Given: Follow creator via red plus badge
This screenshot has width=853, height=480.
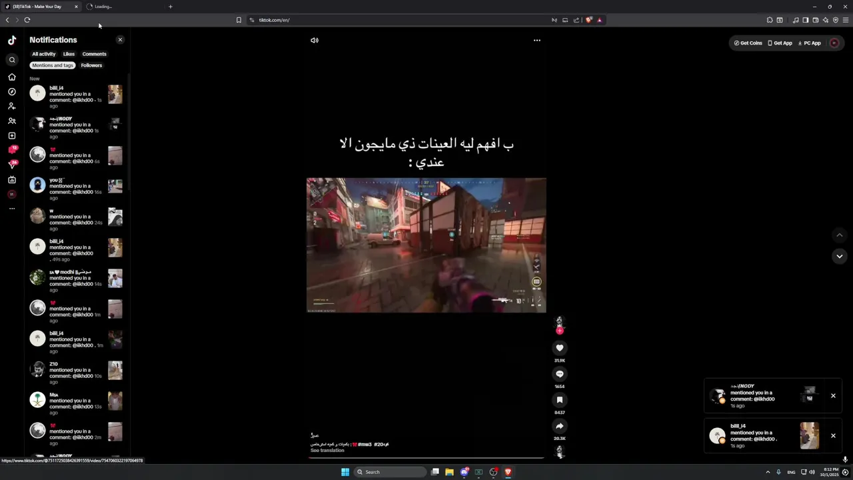Looking at the screenshot, I should (560, 331).
